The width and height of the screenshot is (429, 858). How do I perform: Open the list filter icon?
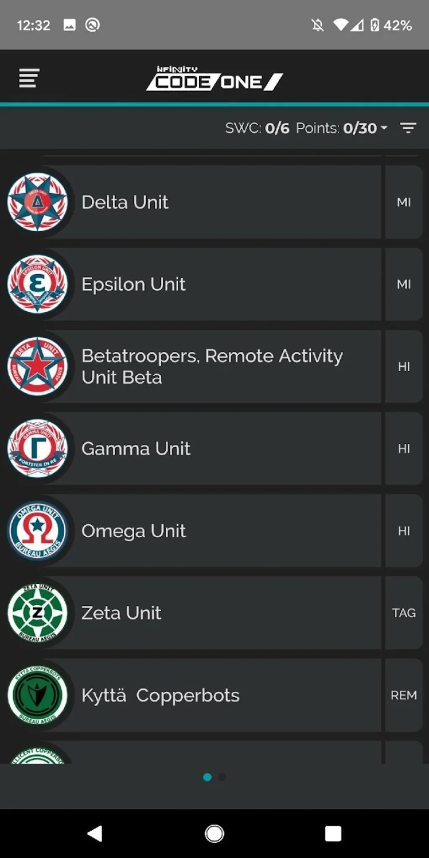coord(408,128)
